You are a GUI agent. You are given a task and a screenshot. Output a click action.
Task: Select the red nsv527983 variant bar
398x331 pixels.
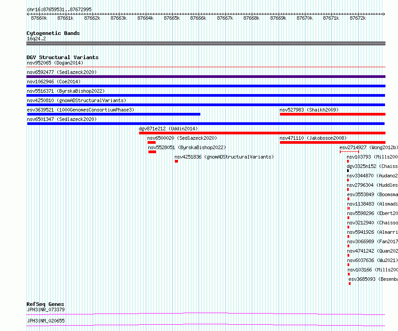(333, 114)
